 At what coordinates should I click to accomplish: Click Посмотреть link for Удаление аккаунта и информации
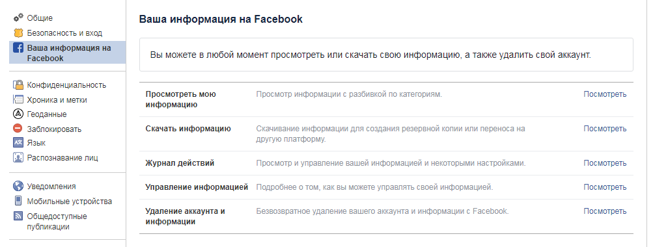pos(605,211)
